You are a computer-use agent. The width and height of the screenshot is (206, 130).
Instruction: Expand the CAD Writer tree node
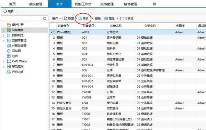pos(4,62)
